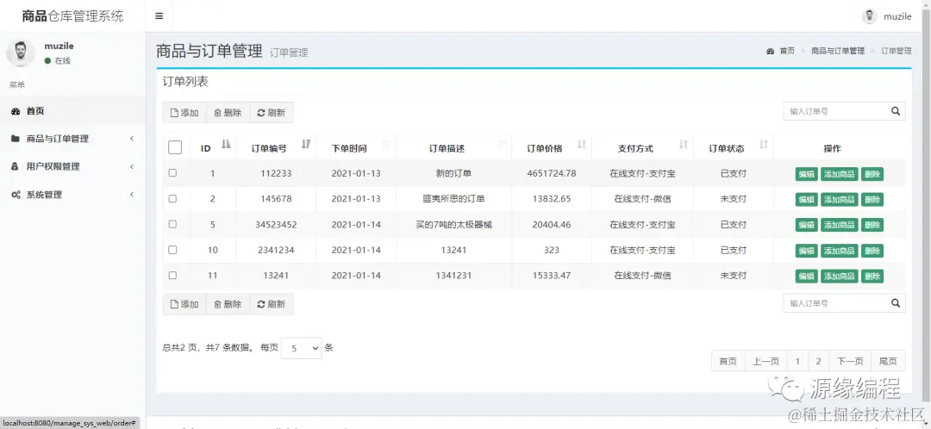Toggle the hamburger sidebar menu icon
This screenshot has width=931, height=429.
[x=159, y=16]
